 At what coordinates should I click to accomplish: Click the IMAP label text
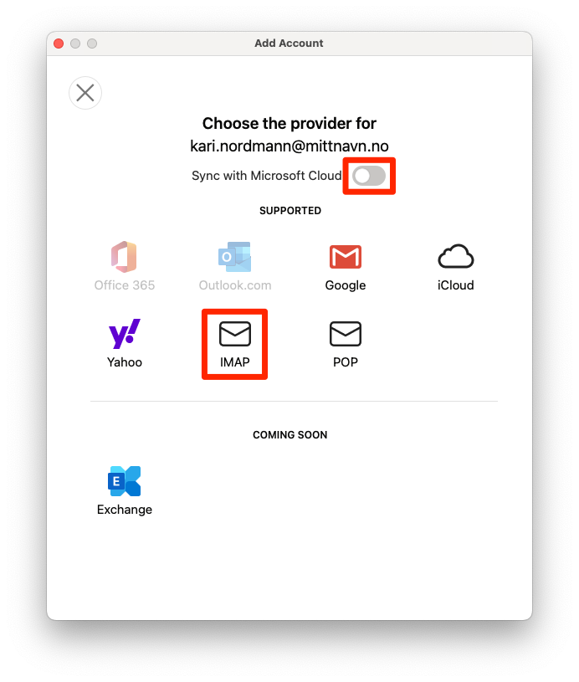[x=235, y=362]
